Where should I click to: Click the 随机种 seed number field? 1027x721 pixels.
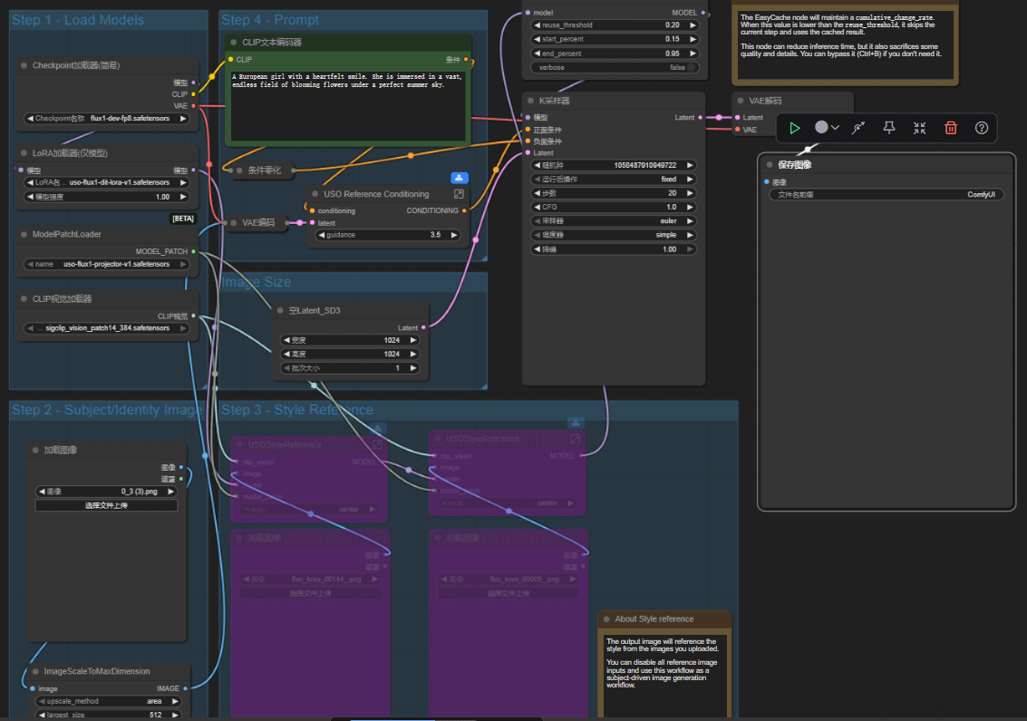(x=614, y=165)
